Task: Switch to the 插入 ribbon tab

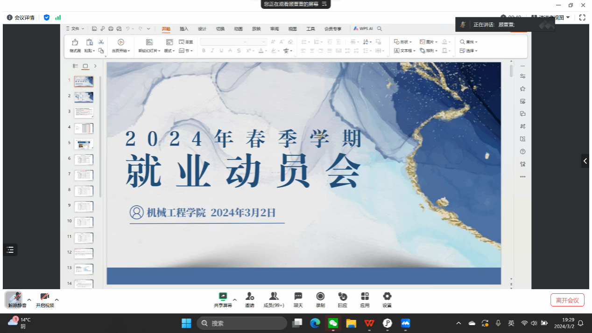Action: coord(184,29)
